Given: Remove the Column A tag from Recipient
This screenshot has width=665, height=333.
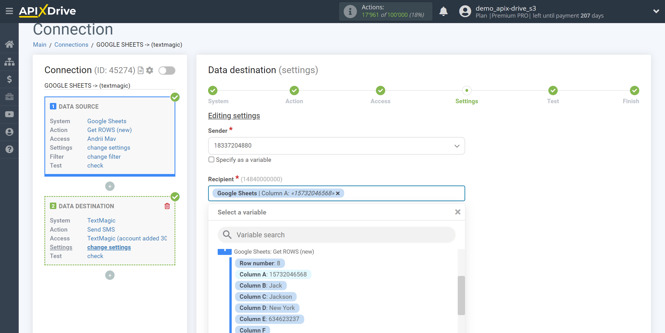Looking at the screenshot, I should [338, 193].
